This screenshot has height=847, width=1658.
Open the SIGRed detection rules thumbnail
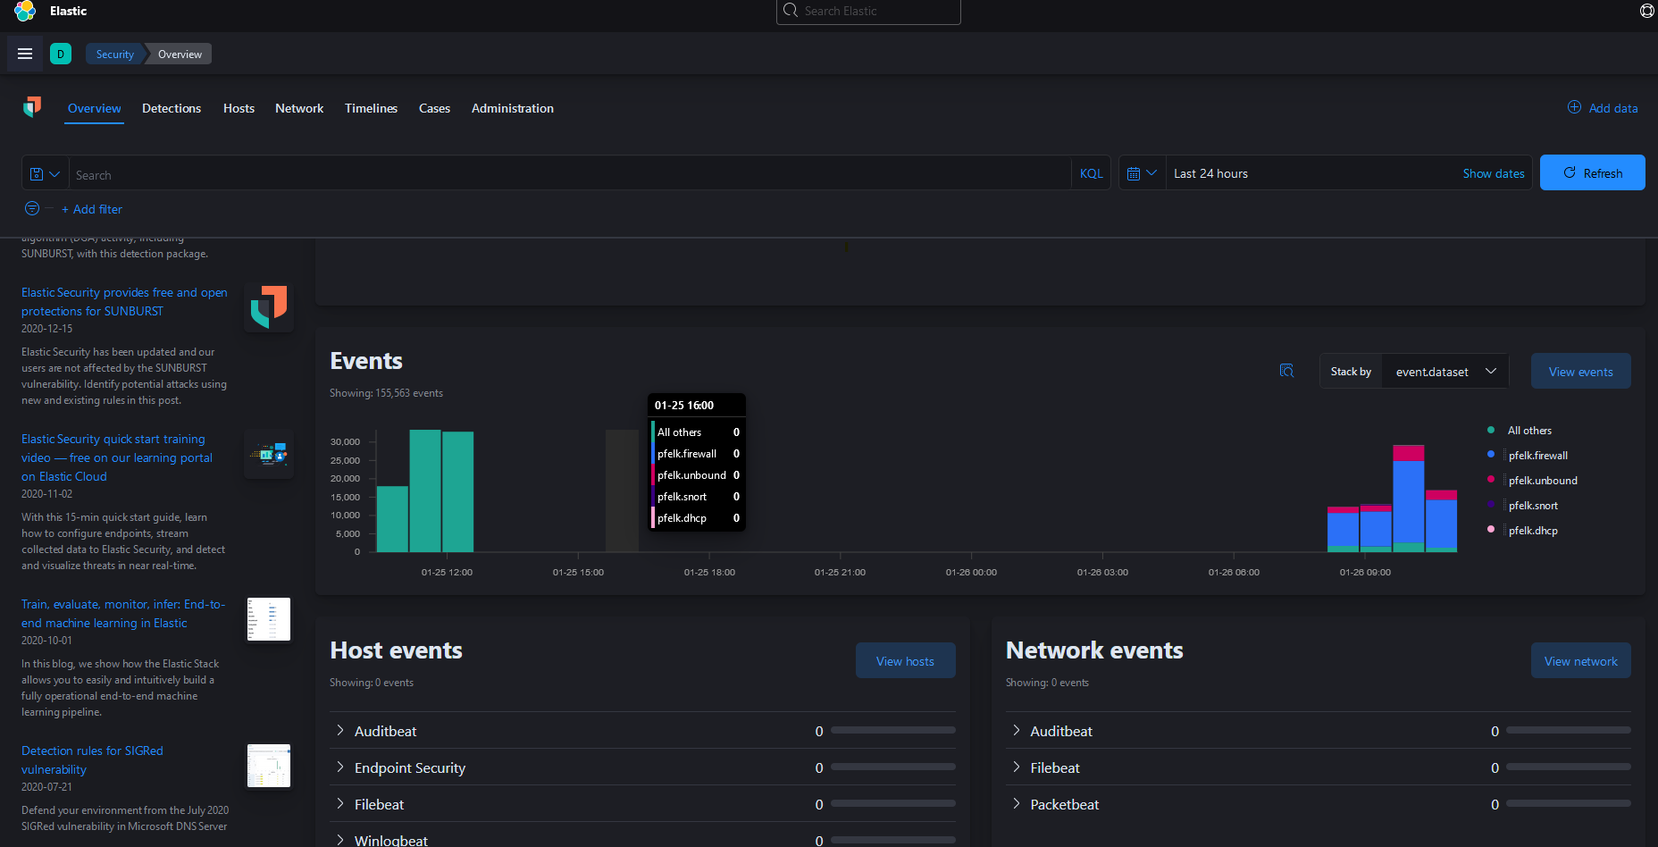(269, 766)
